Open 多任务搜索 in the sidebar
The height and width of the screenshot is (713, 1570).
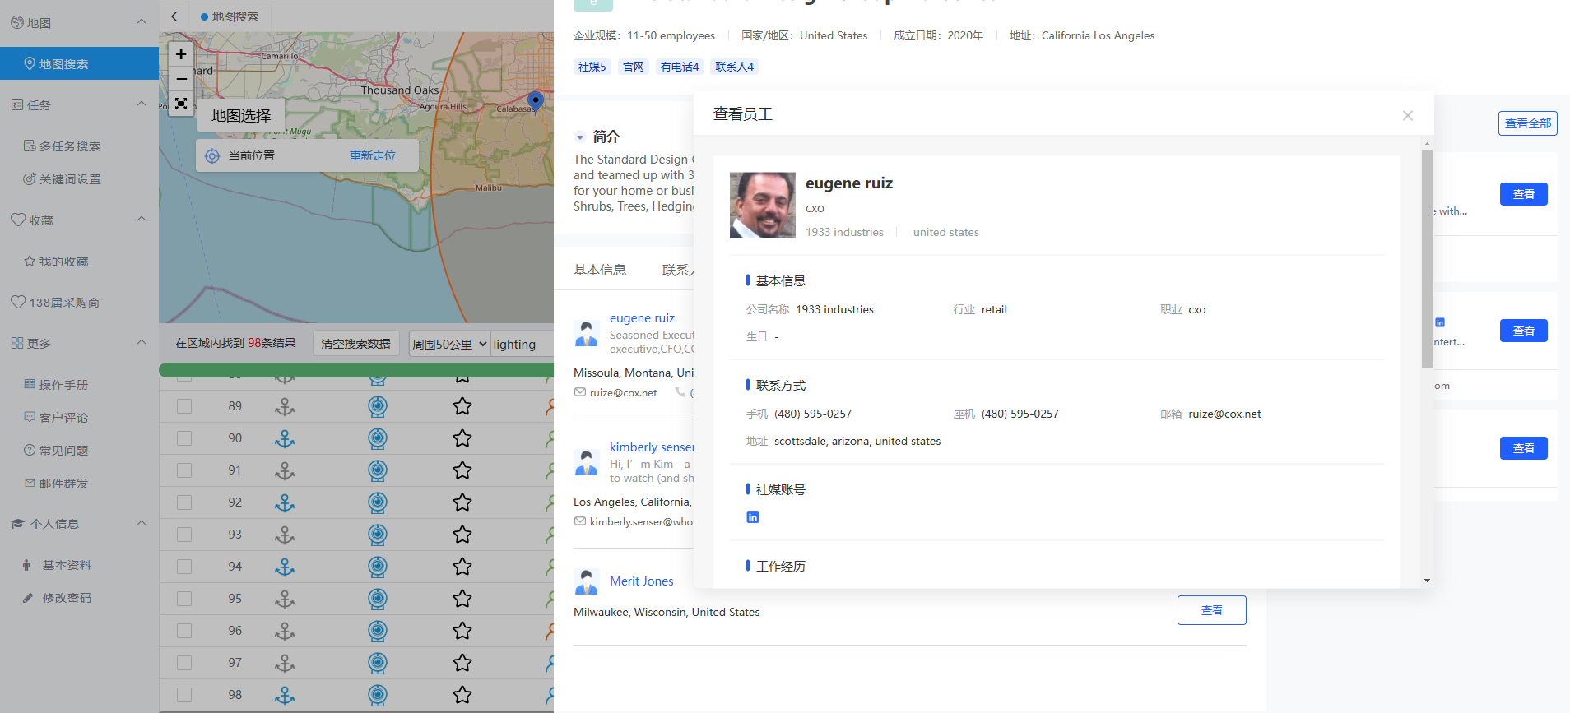[70, 146]
